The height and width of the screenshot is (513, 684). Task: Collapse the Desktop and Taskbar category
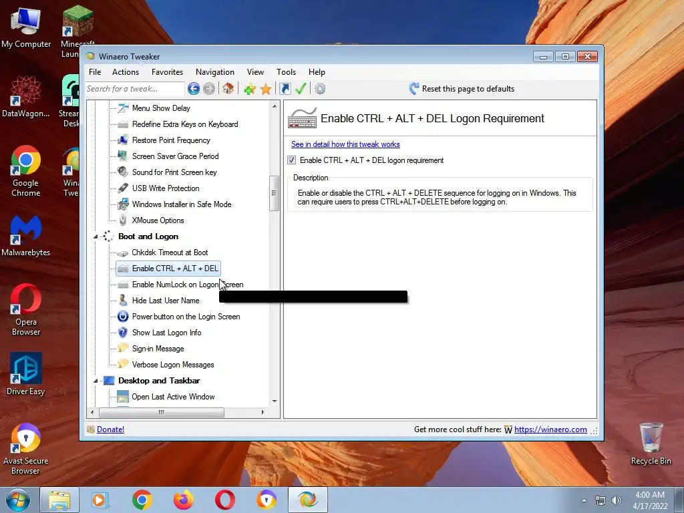point(96,381)
